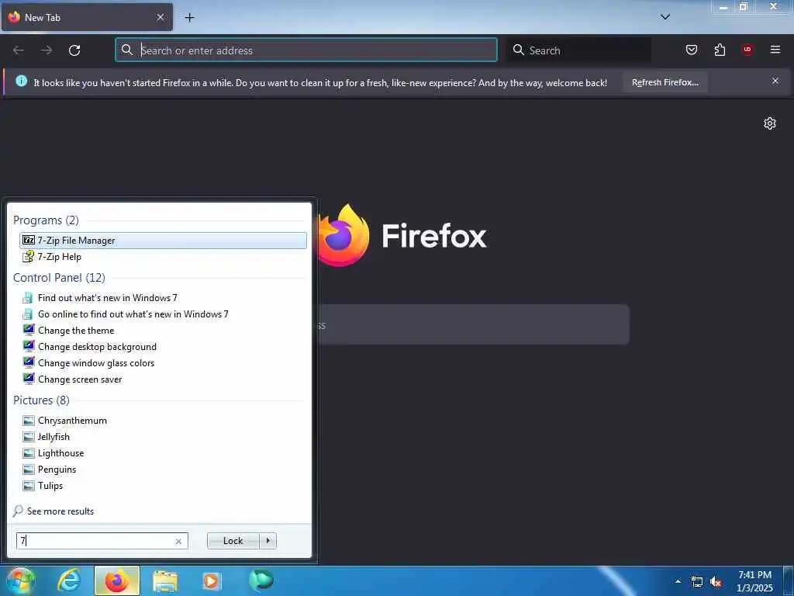794x596 pixels.
Task: Open the new tab personalize gear icon
Action: click(x=770, y=123)
